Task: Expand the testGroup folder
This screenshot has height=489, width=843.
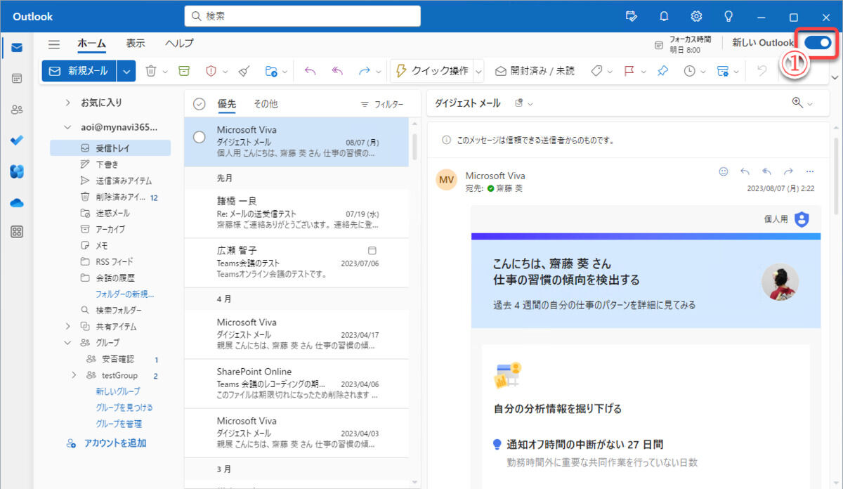Action: [74, 375]
